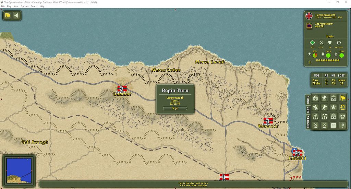Select the UNITS tab
Screen dimensions: 351x189
308,100
